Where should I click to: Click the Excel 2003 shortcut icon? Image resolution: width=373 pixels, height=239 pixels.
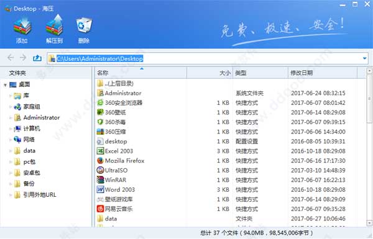100,151
